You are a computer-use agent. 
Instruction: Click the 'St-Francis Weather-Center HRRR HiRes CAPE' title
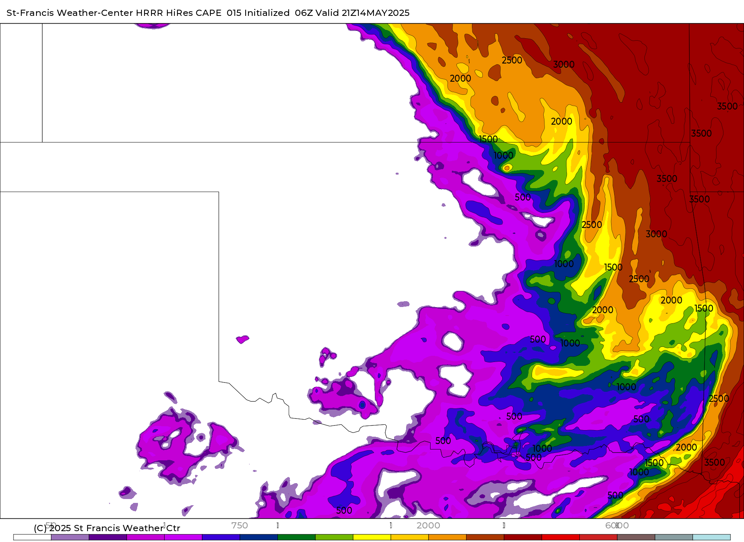(x=114, y=13)
